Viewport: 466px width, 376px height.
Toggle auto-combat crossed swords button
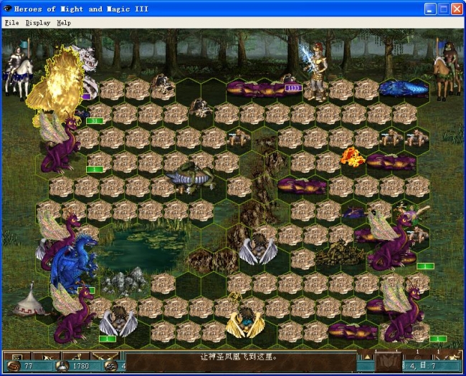(106, 356)
